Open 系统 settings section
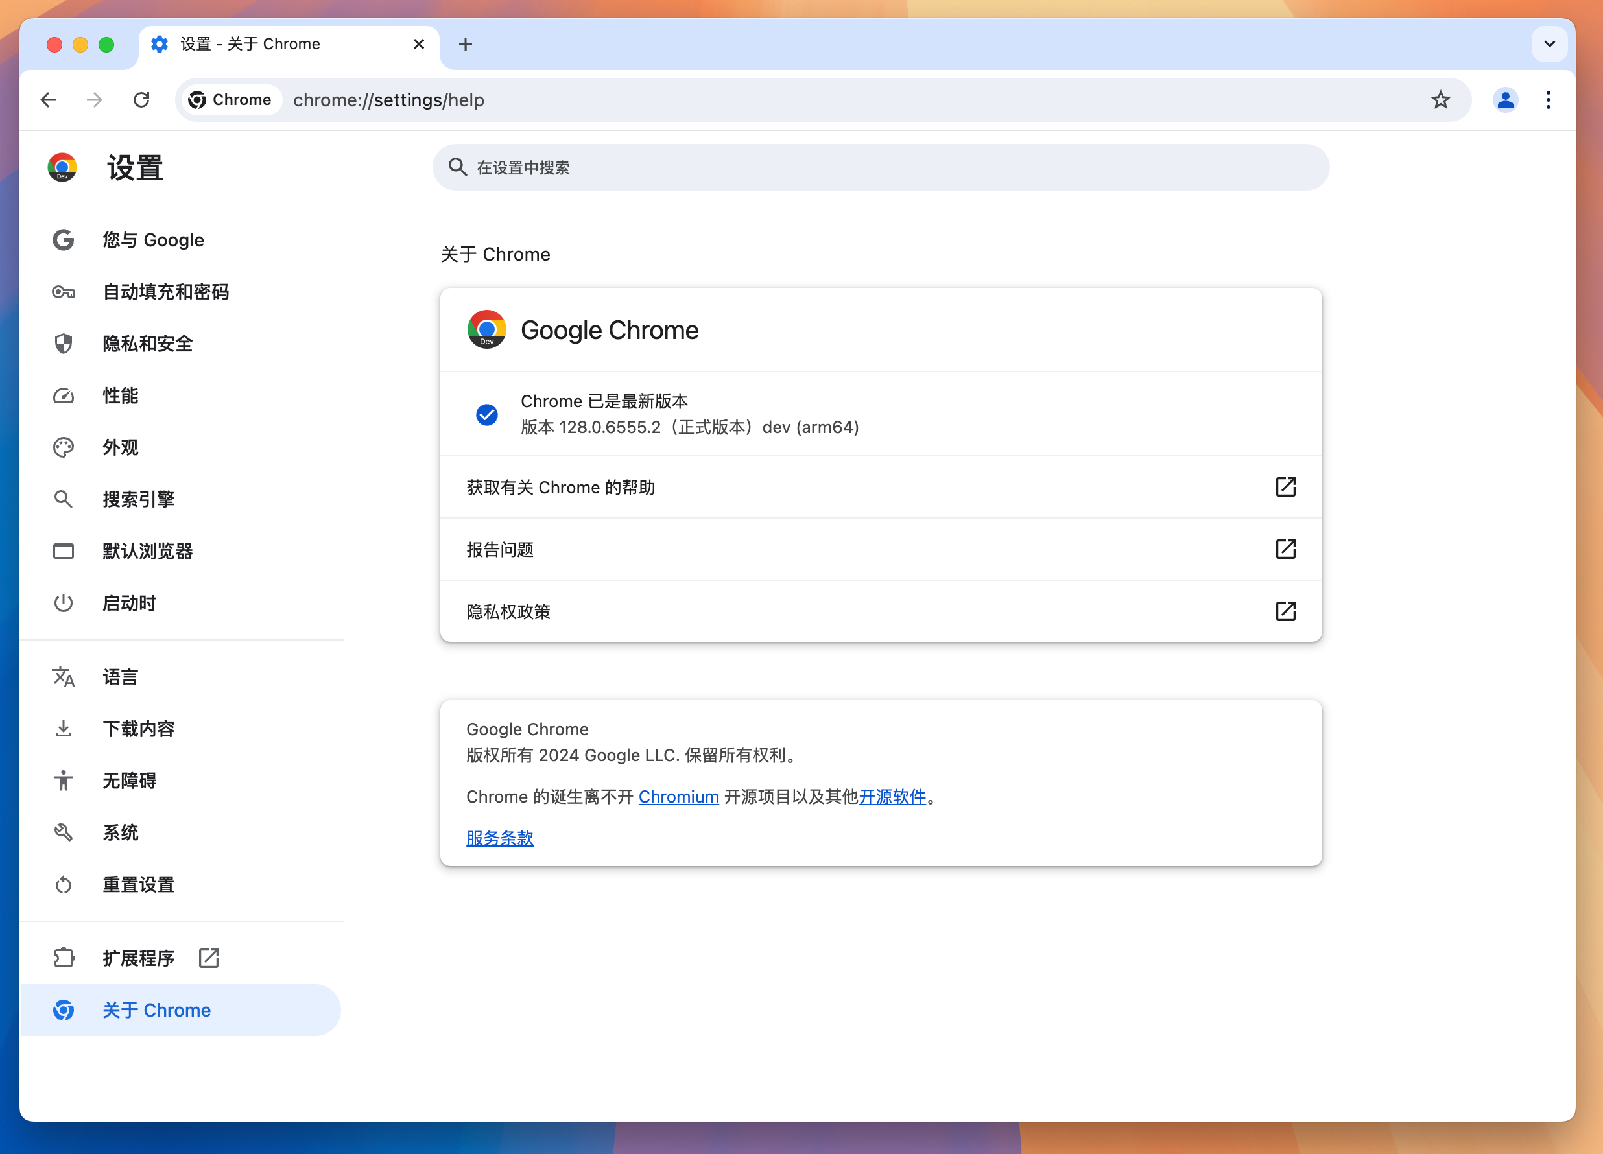Screen dimensions: 1603x1154 [x=180, y=832]
